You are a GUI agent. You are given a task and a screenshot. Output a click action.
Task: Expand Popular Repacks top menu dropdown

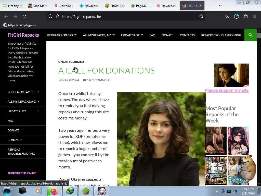tap(62, 35)
